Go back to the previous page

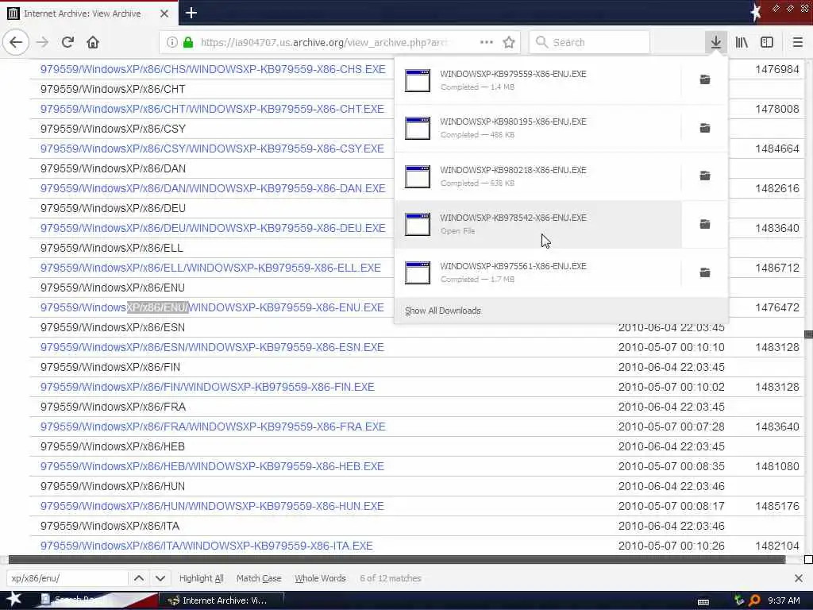(x=16, y=42)
